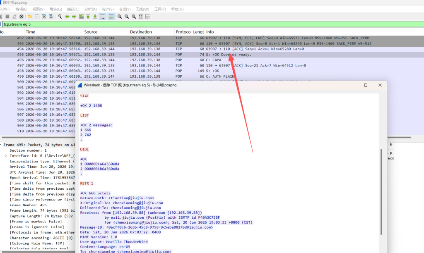This screenshot has width=424, height=253.
Task: Select packet 495 Dovecot ready row
Action: pos(212,55)
